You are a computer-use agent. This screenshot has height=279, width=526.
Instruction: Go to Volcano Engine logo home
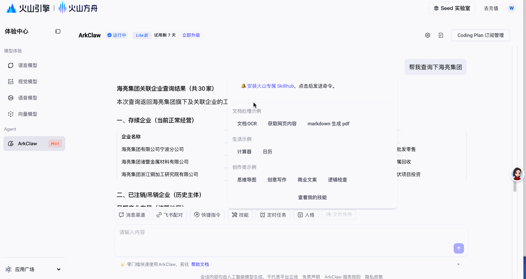point(28,8)
